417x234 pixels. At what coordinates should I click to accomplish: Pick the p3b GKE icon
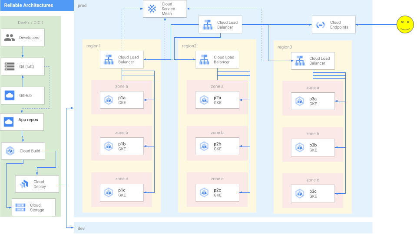300,147
